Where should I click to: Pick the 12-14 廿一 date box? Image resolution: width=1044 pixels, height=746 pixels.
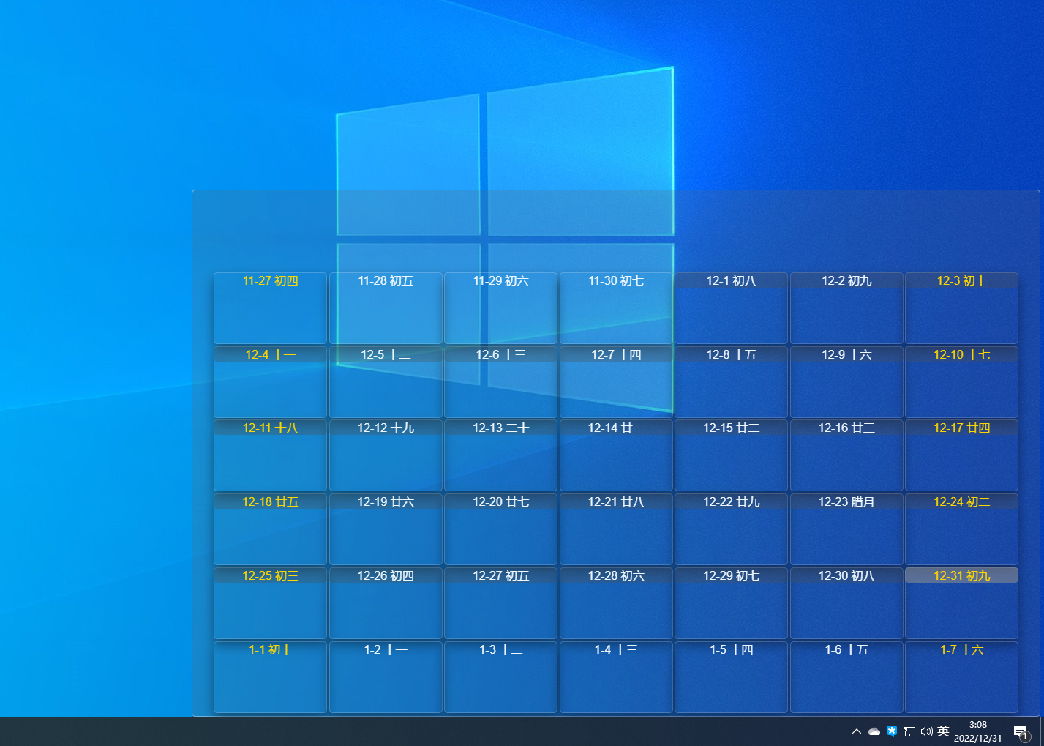tap(616, 455)
